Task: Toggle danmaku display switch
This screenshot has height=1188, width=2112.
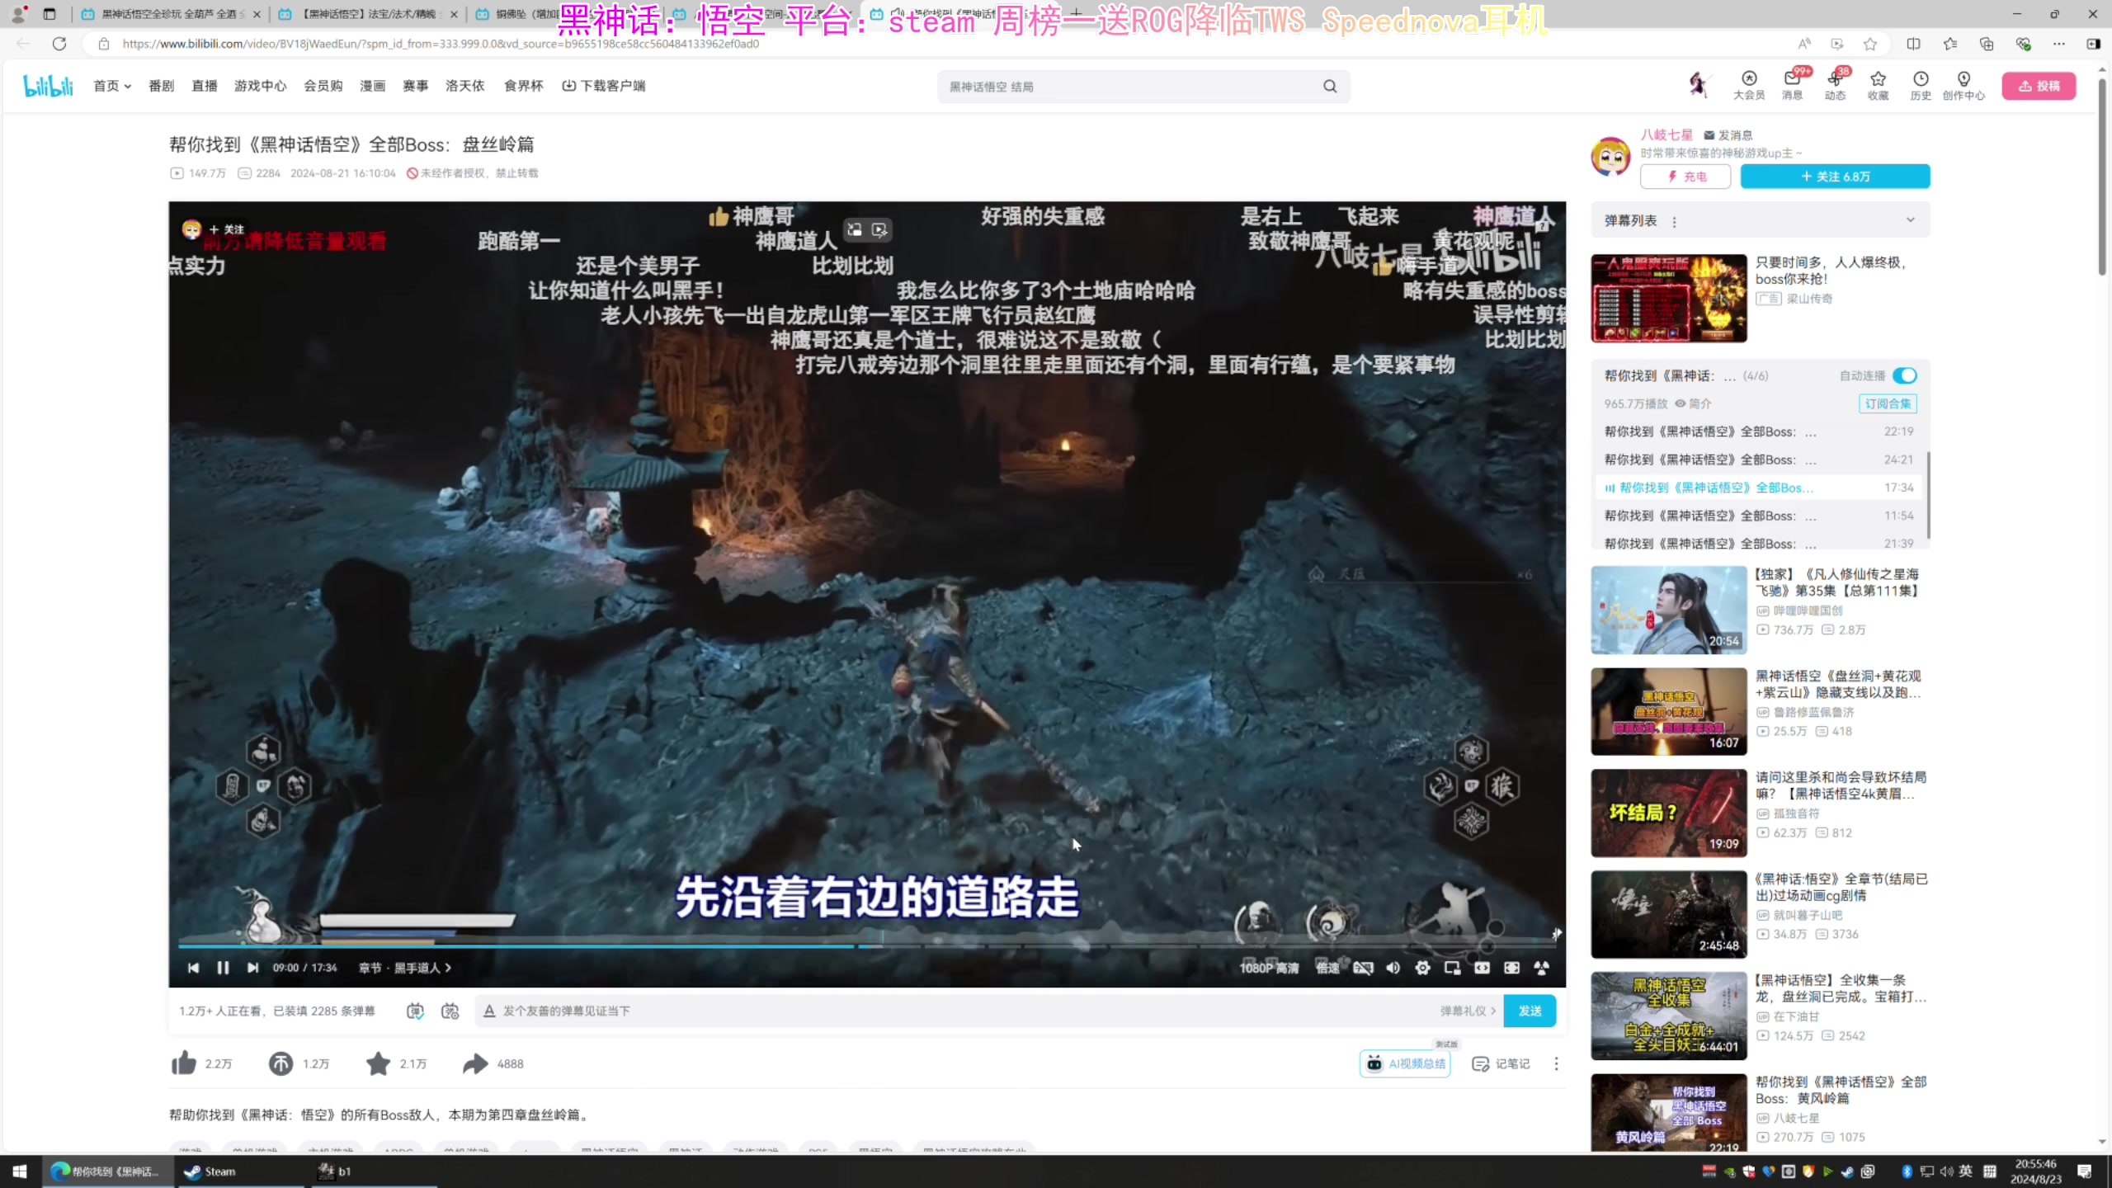Action: point(415,1011)
